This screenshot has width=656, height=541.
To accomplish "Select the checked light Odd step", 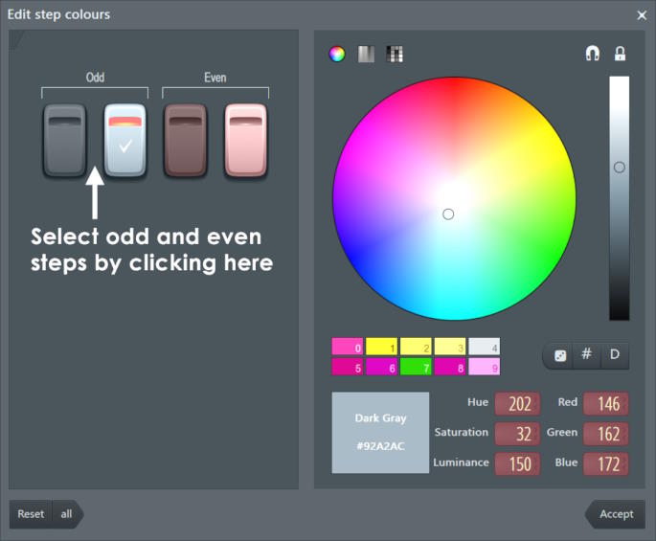I will point(125,141).
